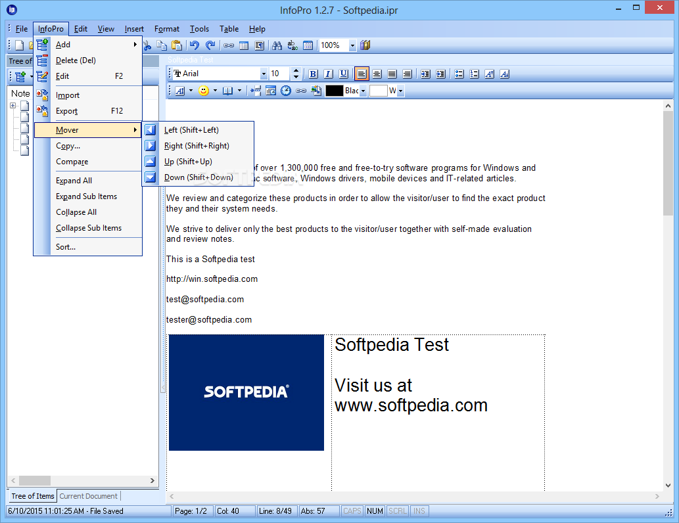Screen dimensions: 679x523
Task: Click the insert picture icon
Action: tap(317, 91)
